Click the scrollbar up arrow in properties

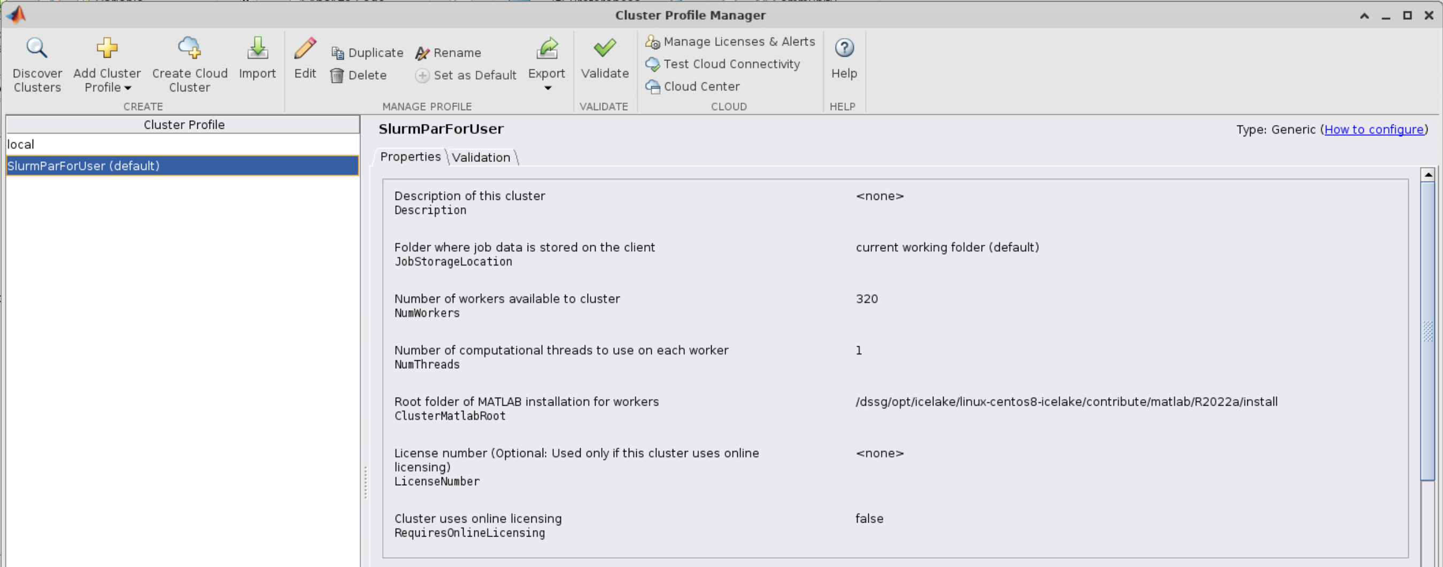(x=1428, y=175)
